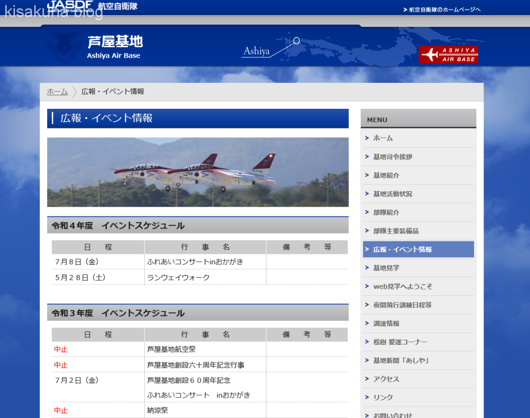This screenshot has width=530, height=418.
Task: Click the T-4 aircraft banner image
Action: (198, 172)
